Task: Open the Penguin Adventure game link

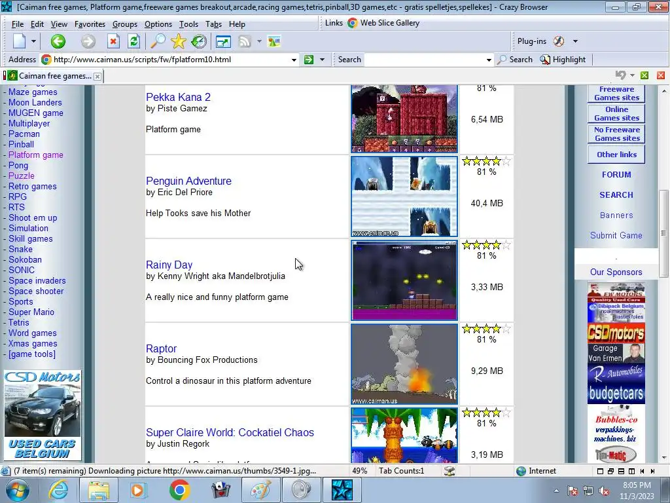Action: click(x=188, y=181)
